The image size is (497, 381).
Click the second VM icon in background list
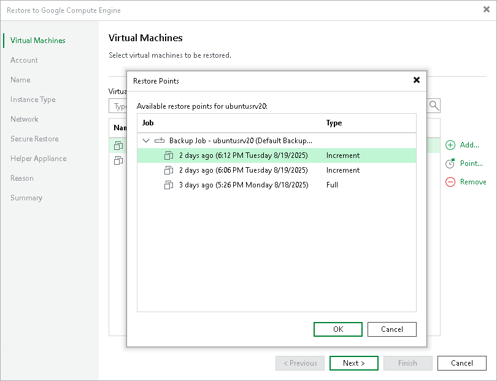pyautogui.click(x=118, y=160)
